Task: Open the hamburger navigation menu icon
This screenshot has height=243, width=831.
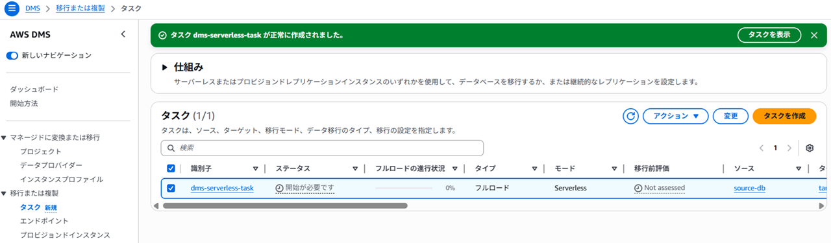Action: tap(12, 8)
